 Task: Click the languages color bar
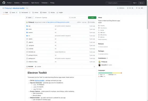click(110, 73)
